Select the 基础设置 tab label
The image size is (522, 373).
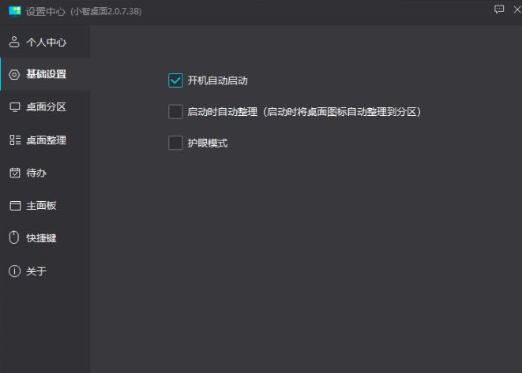tap(47, 74)
